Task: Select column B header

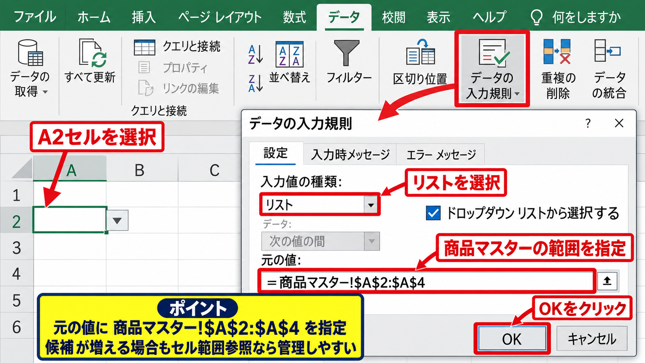Action: click(142, 169)
